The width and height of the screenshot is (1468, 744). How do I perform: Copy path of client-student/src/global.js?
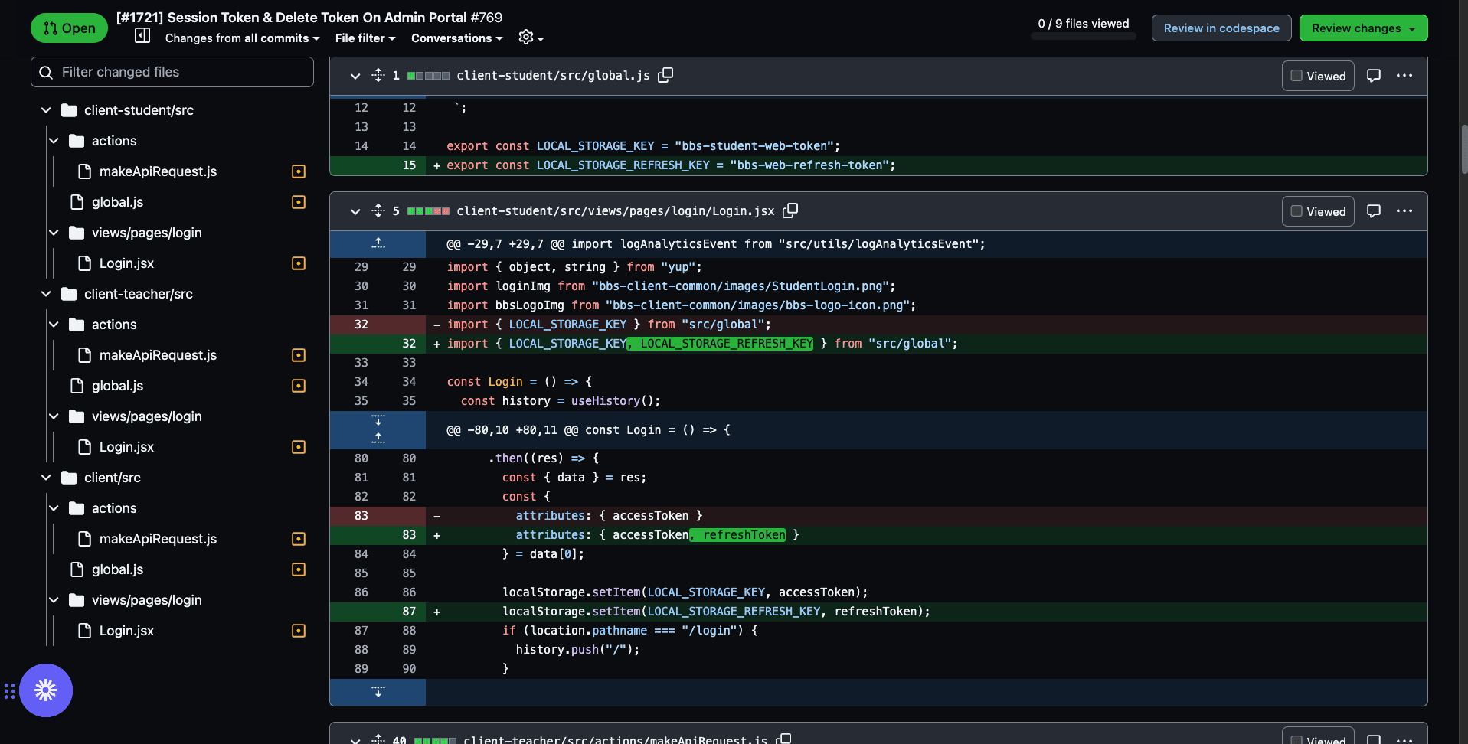(x=665, y=75)
